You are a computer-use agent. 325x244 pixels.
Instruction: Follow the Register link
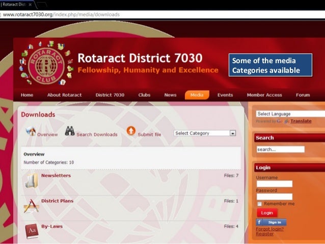265,234
